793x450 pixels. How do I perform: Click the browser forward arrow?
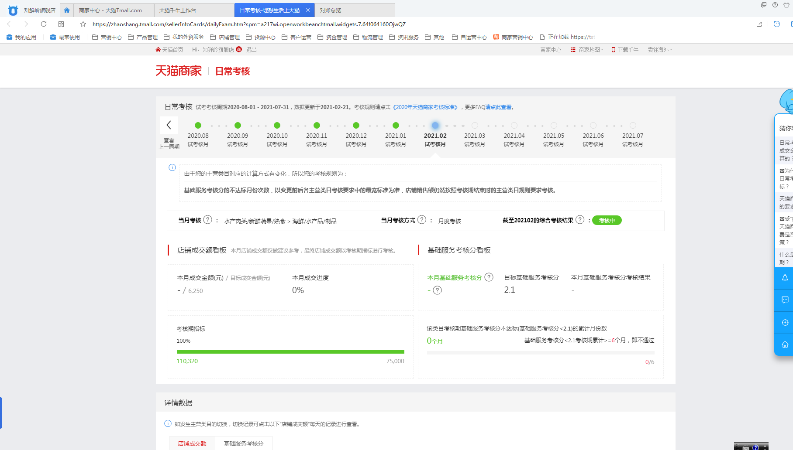pyautogui.click(x=26, y=24)
